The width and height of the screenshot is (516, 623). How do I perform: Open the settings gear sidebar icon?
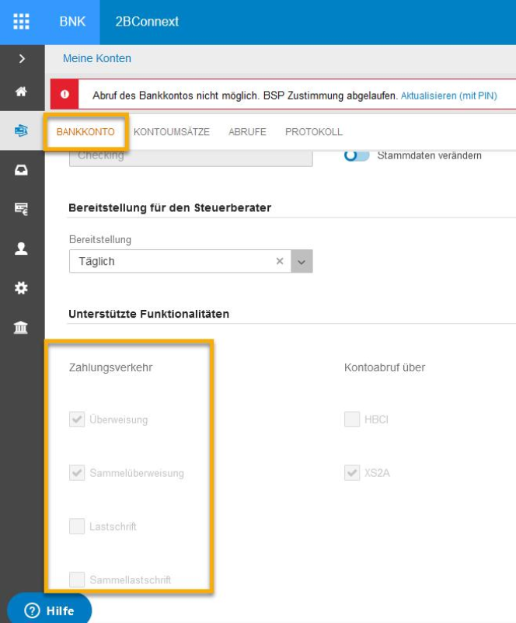tap(22, 288)
